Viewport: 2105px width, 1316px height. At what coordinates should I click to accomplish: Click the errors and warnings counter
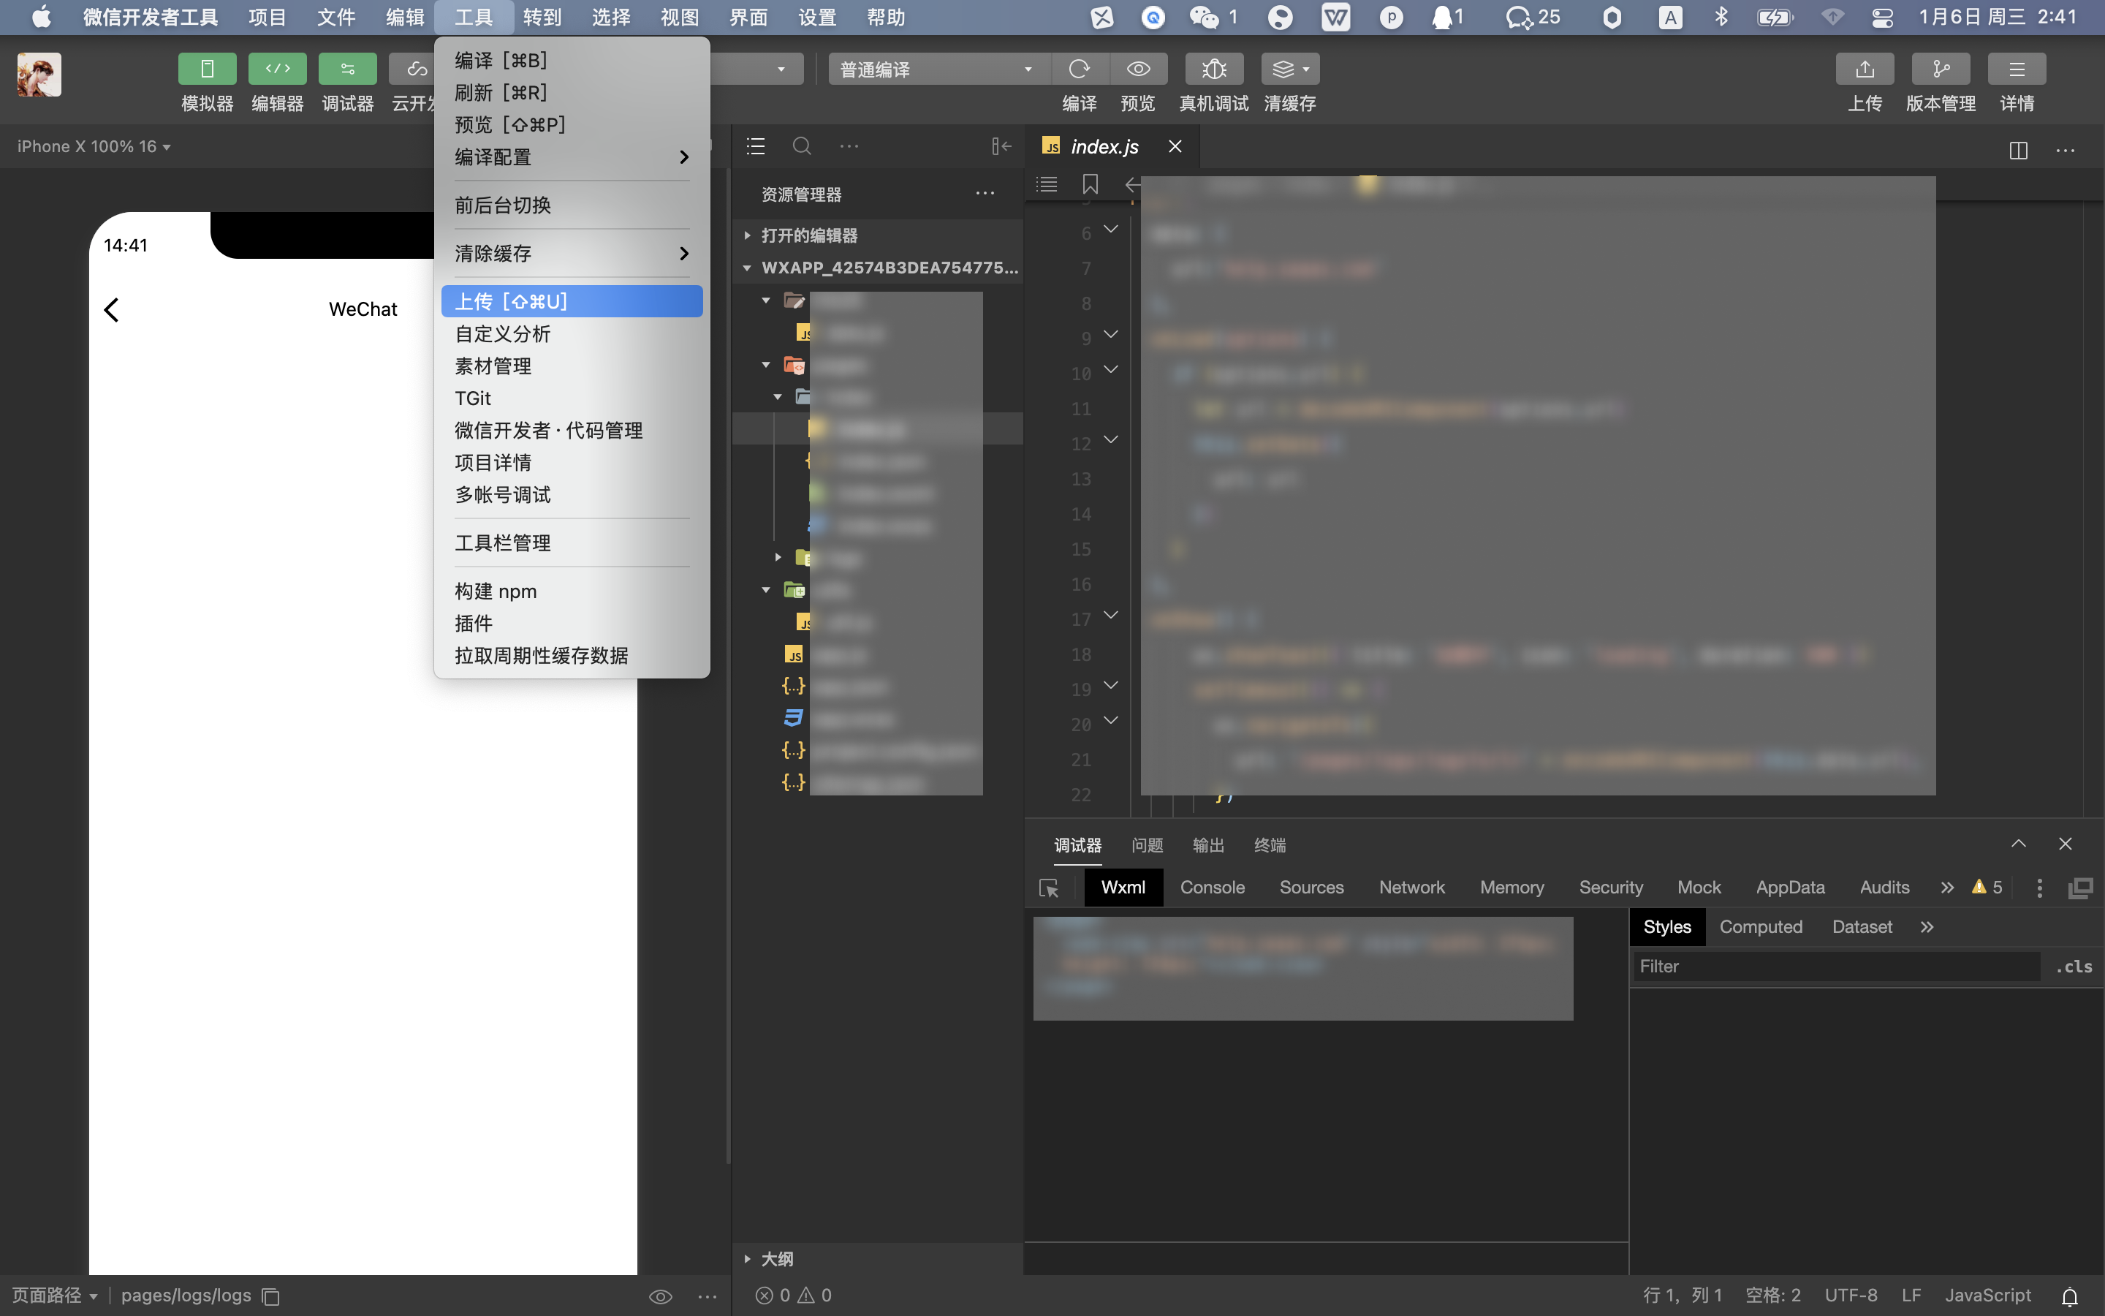coord(793,1295)
